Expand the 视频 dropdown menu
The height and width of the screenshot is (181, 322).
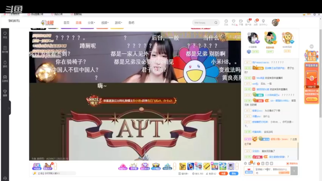tap(105, 23)
